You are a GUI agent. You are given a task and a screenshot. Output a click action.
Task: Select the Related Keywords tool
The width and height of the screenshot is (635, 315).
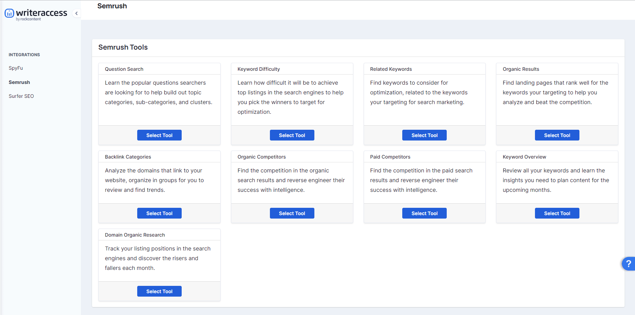tap(424, 135)
